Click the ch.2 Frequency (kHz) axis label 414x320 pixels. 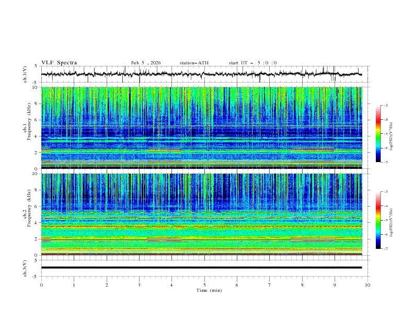pyautogui.click(x=27, y=208)
